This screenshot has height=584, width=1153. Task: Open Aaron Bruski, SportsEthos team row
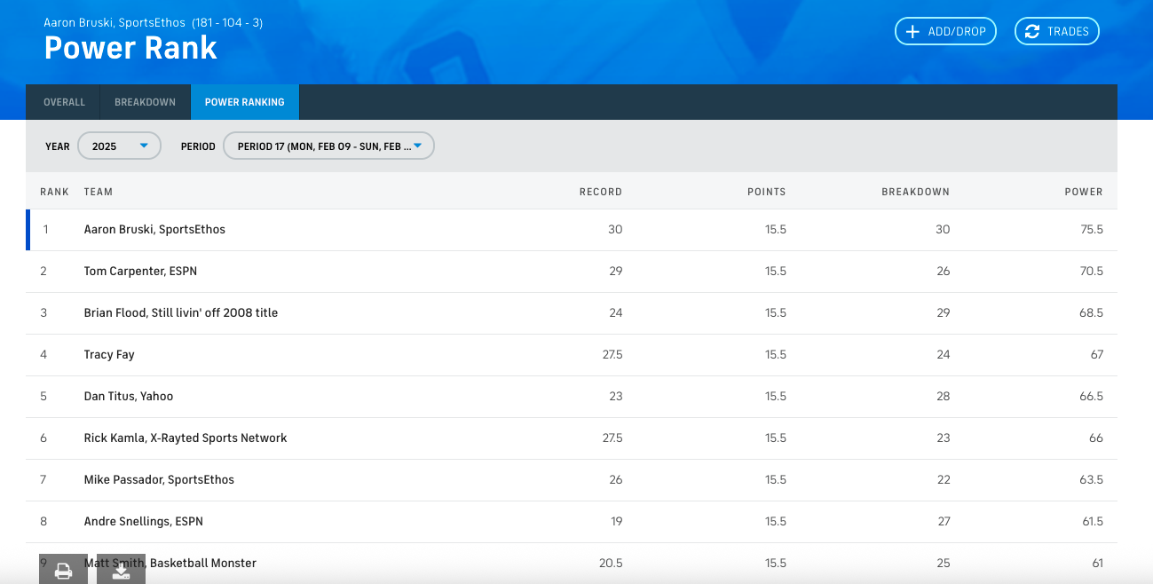coord(154,229)
